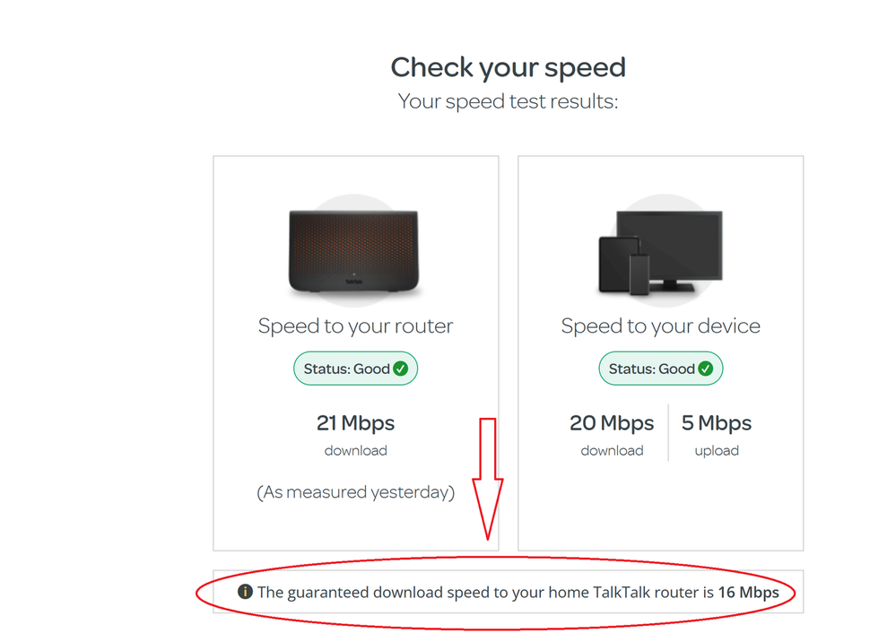Image resolution: width=896 pixels, height=642 pixels.
Task: Click the 'Speed to your router' title
Action: pyautogui.click(x=355, y=326)
